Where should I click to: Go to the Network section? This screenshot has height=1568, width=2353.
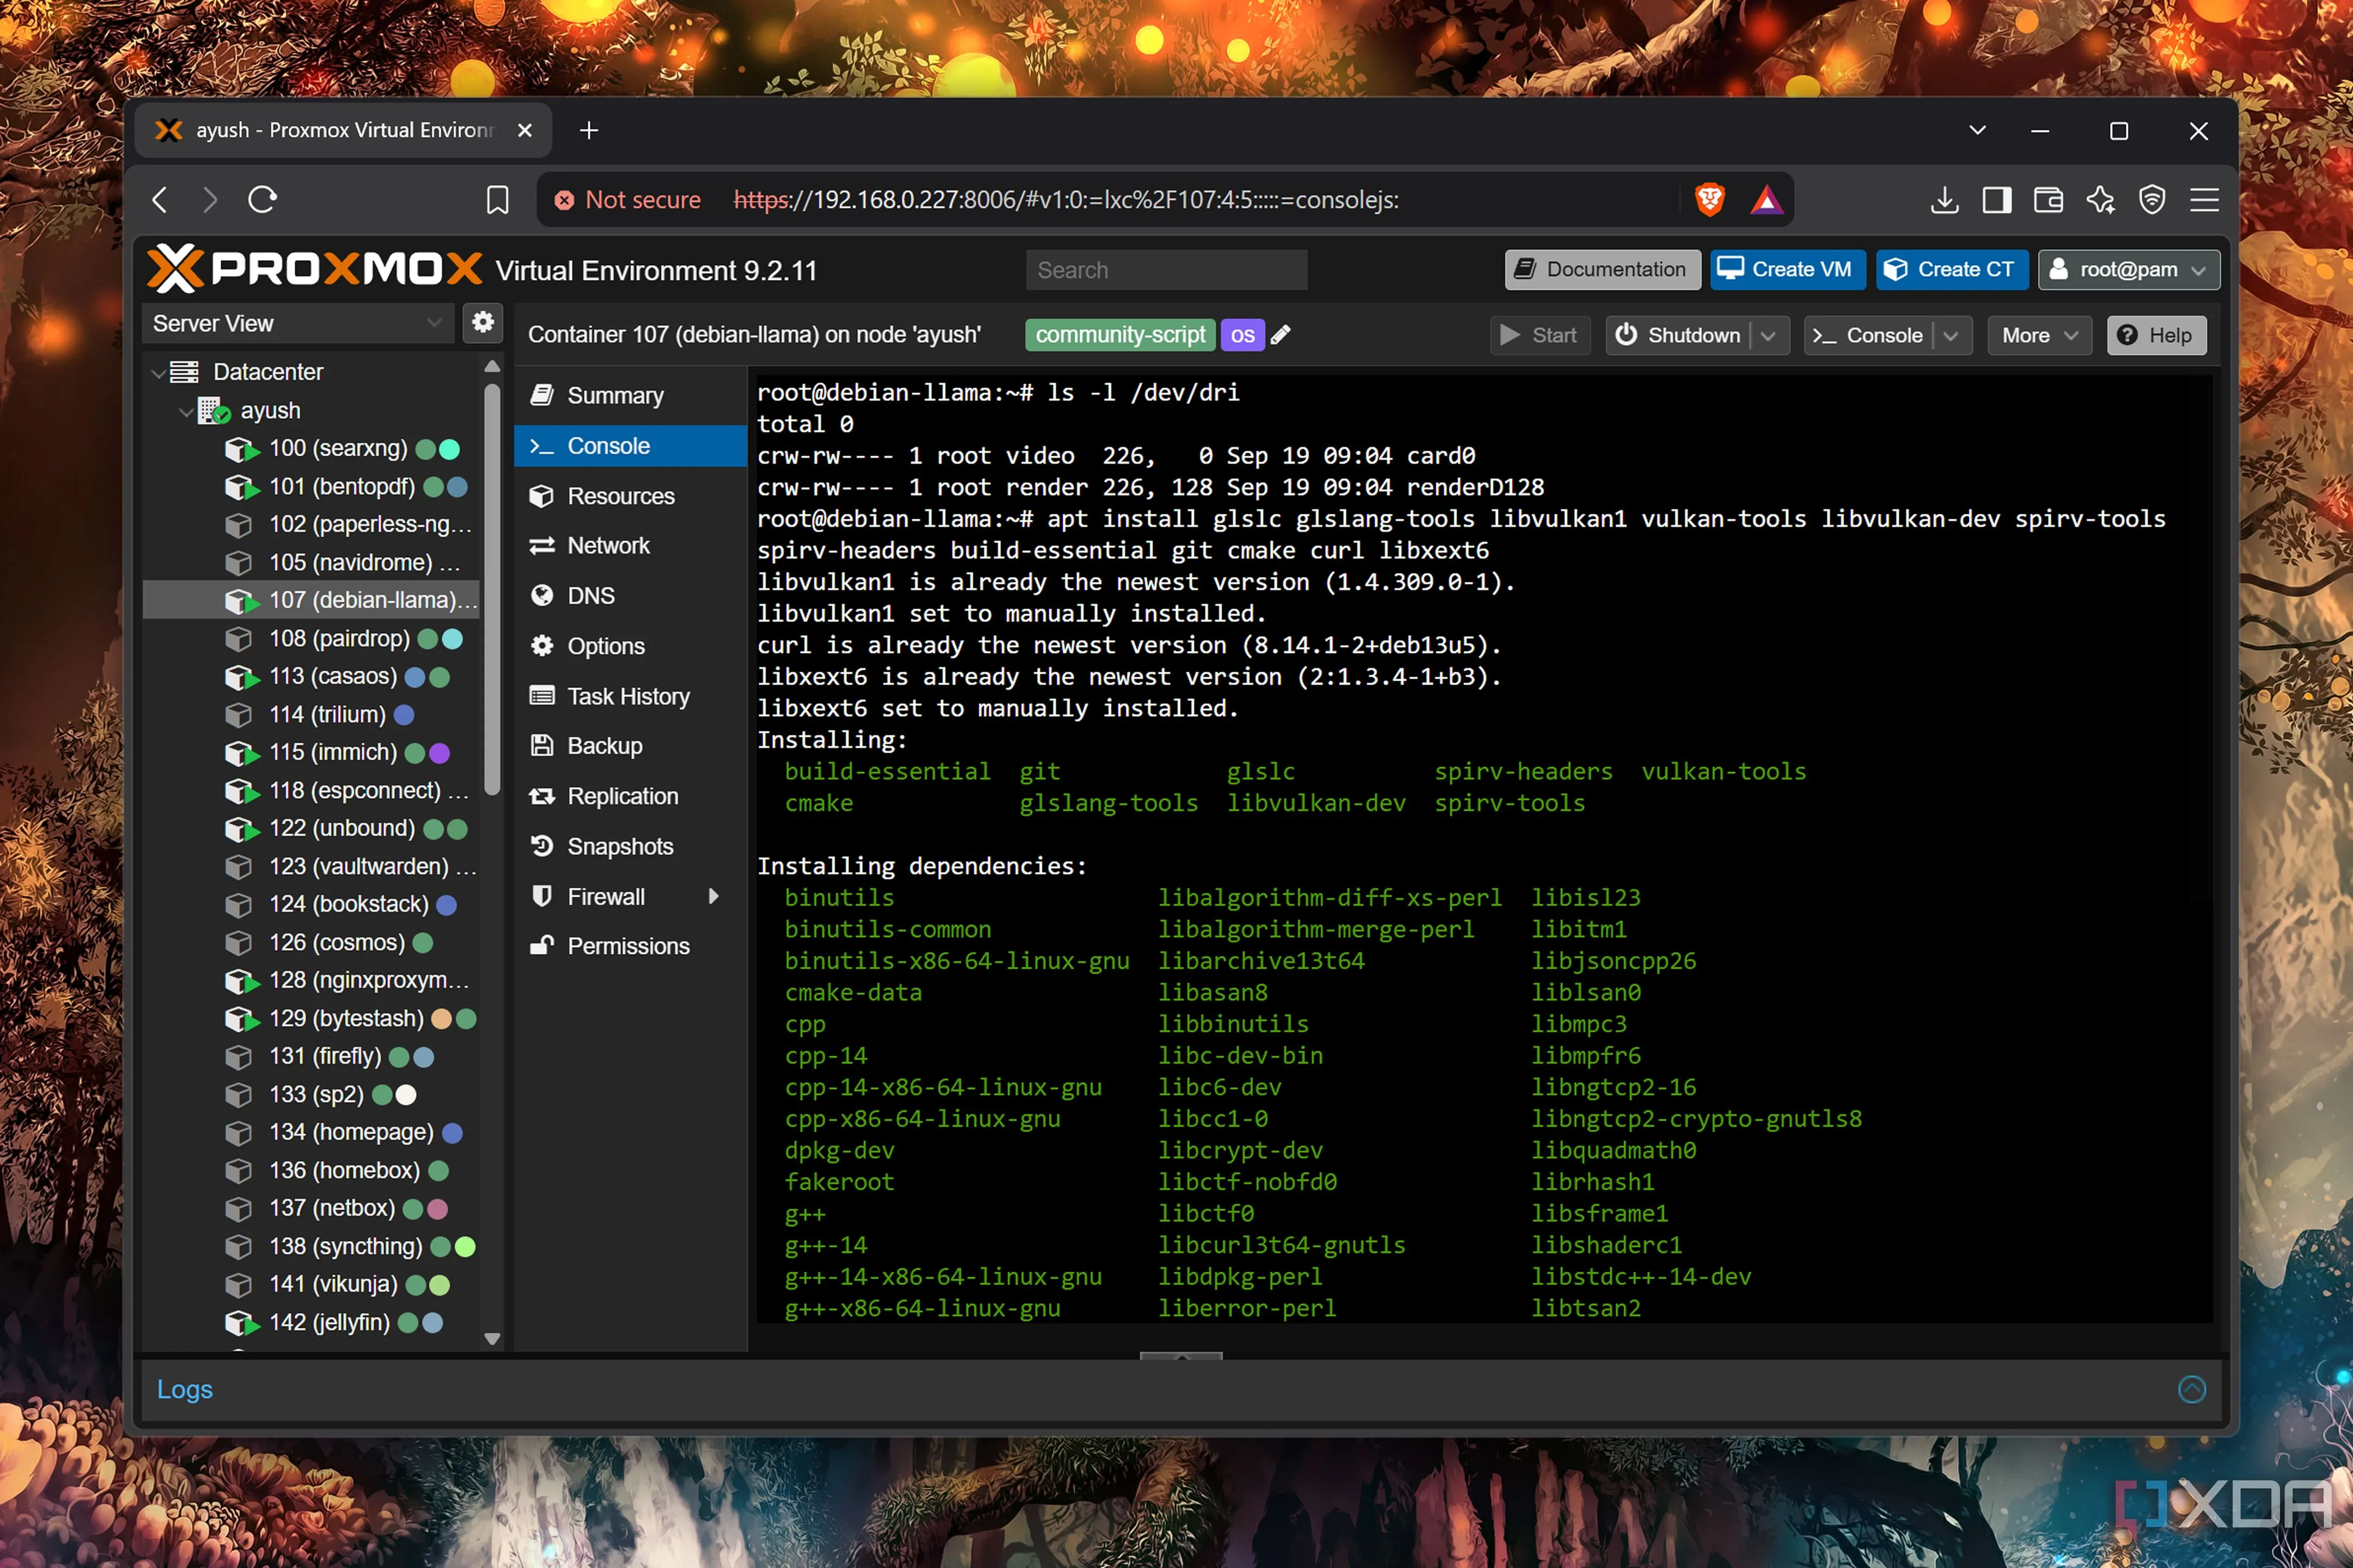point(630,546)
